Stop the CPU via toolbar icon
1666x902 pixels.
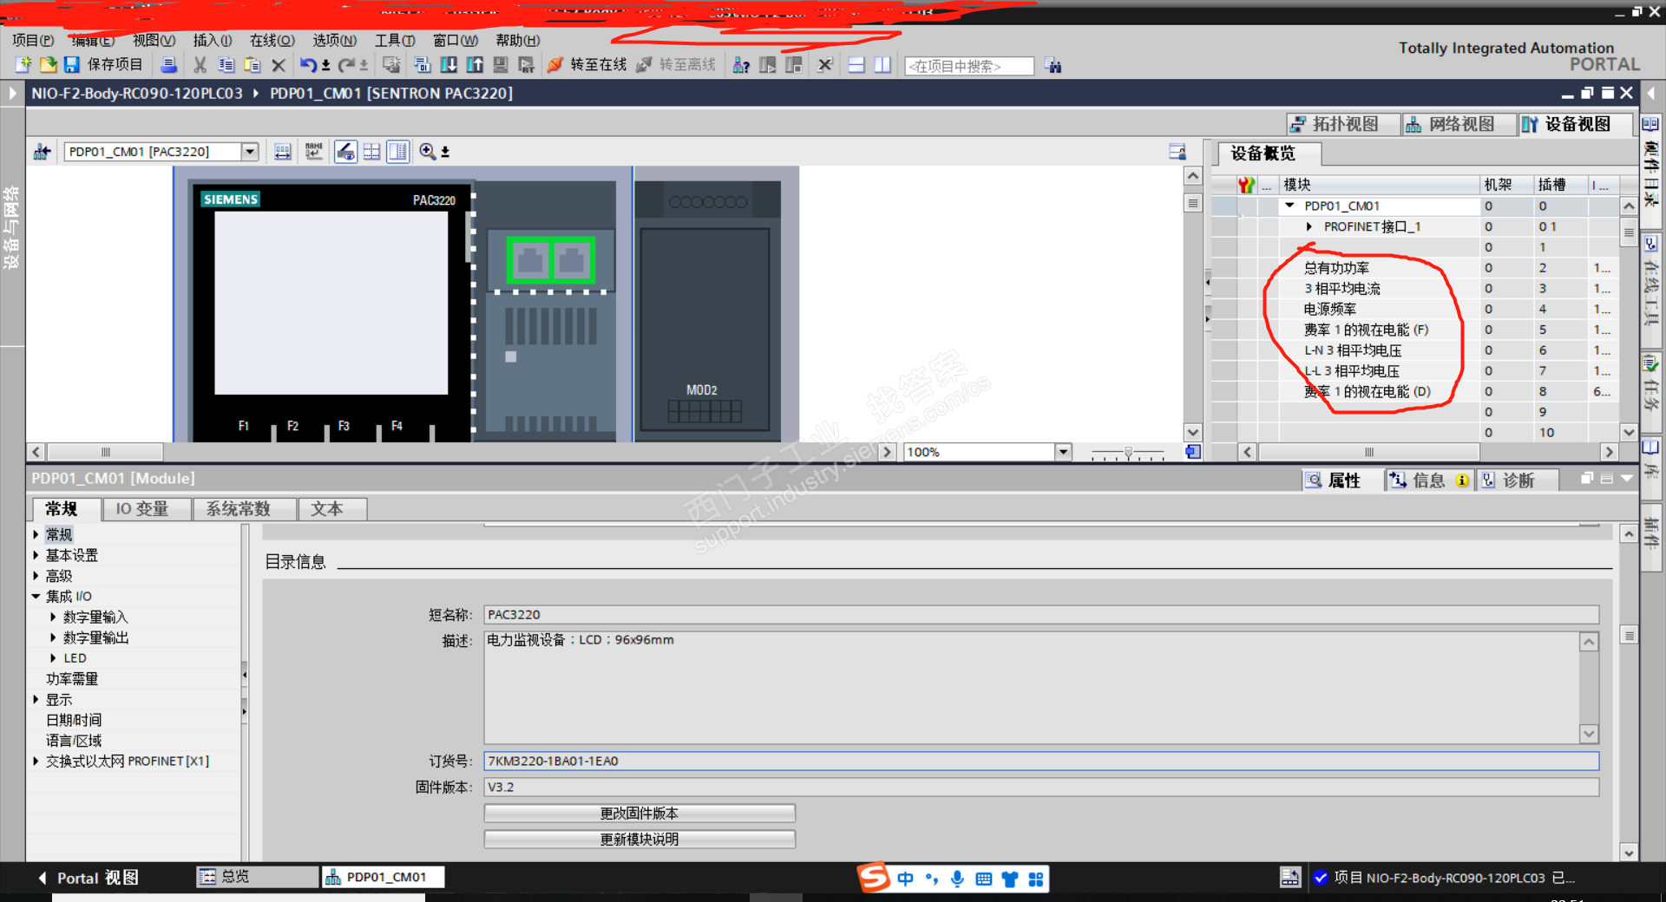point(794,65)
